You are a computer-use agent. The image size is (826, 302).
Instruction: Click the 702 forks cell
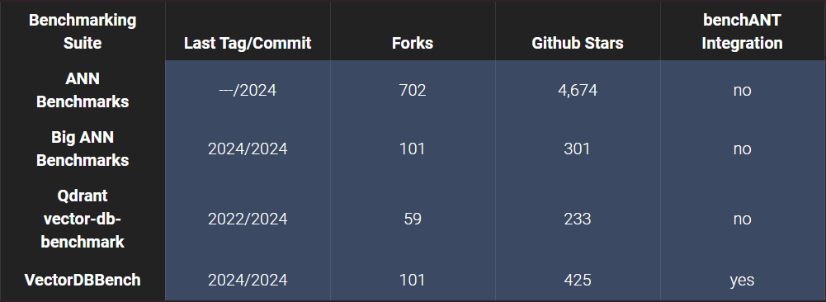click(413, 91)
